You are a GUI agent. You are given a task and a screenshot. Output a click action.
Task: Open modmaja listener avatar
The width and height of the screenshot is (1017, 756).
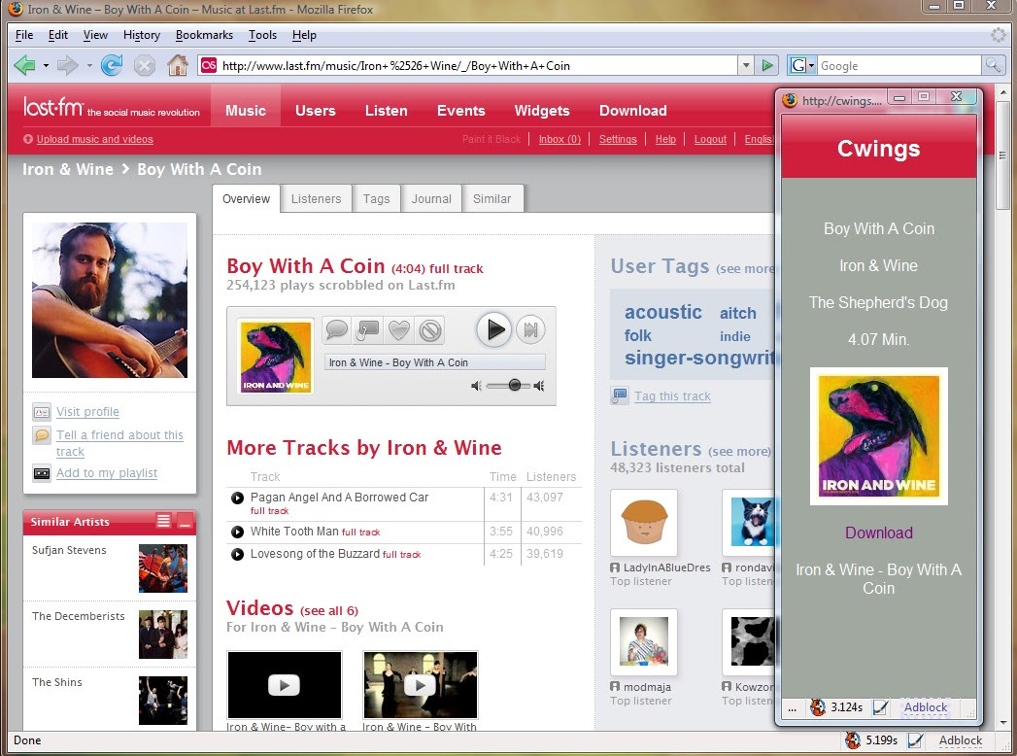point(644,642)
